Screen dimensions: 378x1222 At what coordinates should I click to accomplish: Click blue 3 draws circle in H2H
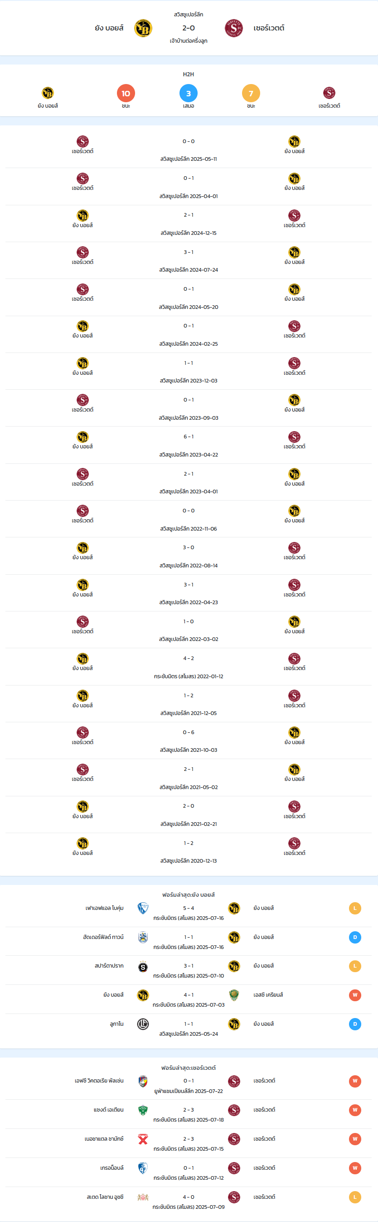point(188,94)
